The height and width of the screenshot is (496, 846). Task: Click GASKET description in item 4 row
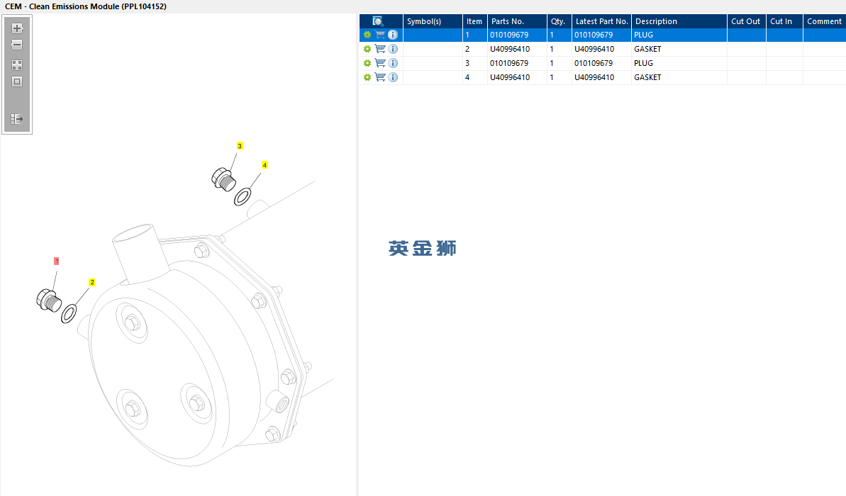647,77
